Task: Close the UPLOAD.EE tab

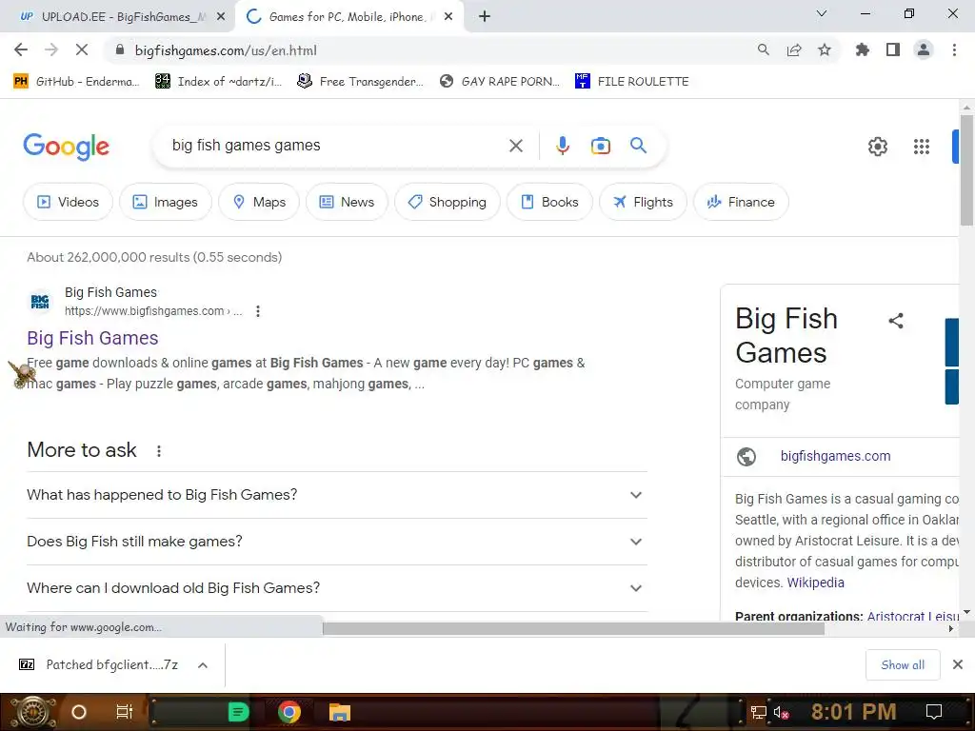Action: [x=221, y=17]
